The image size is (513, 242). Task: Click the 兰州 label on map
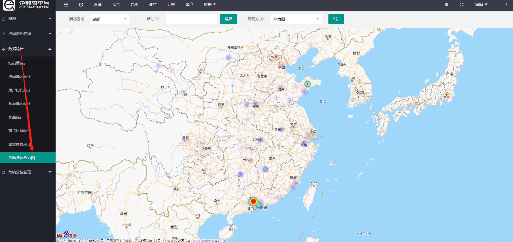coord(184,95)
